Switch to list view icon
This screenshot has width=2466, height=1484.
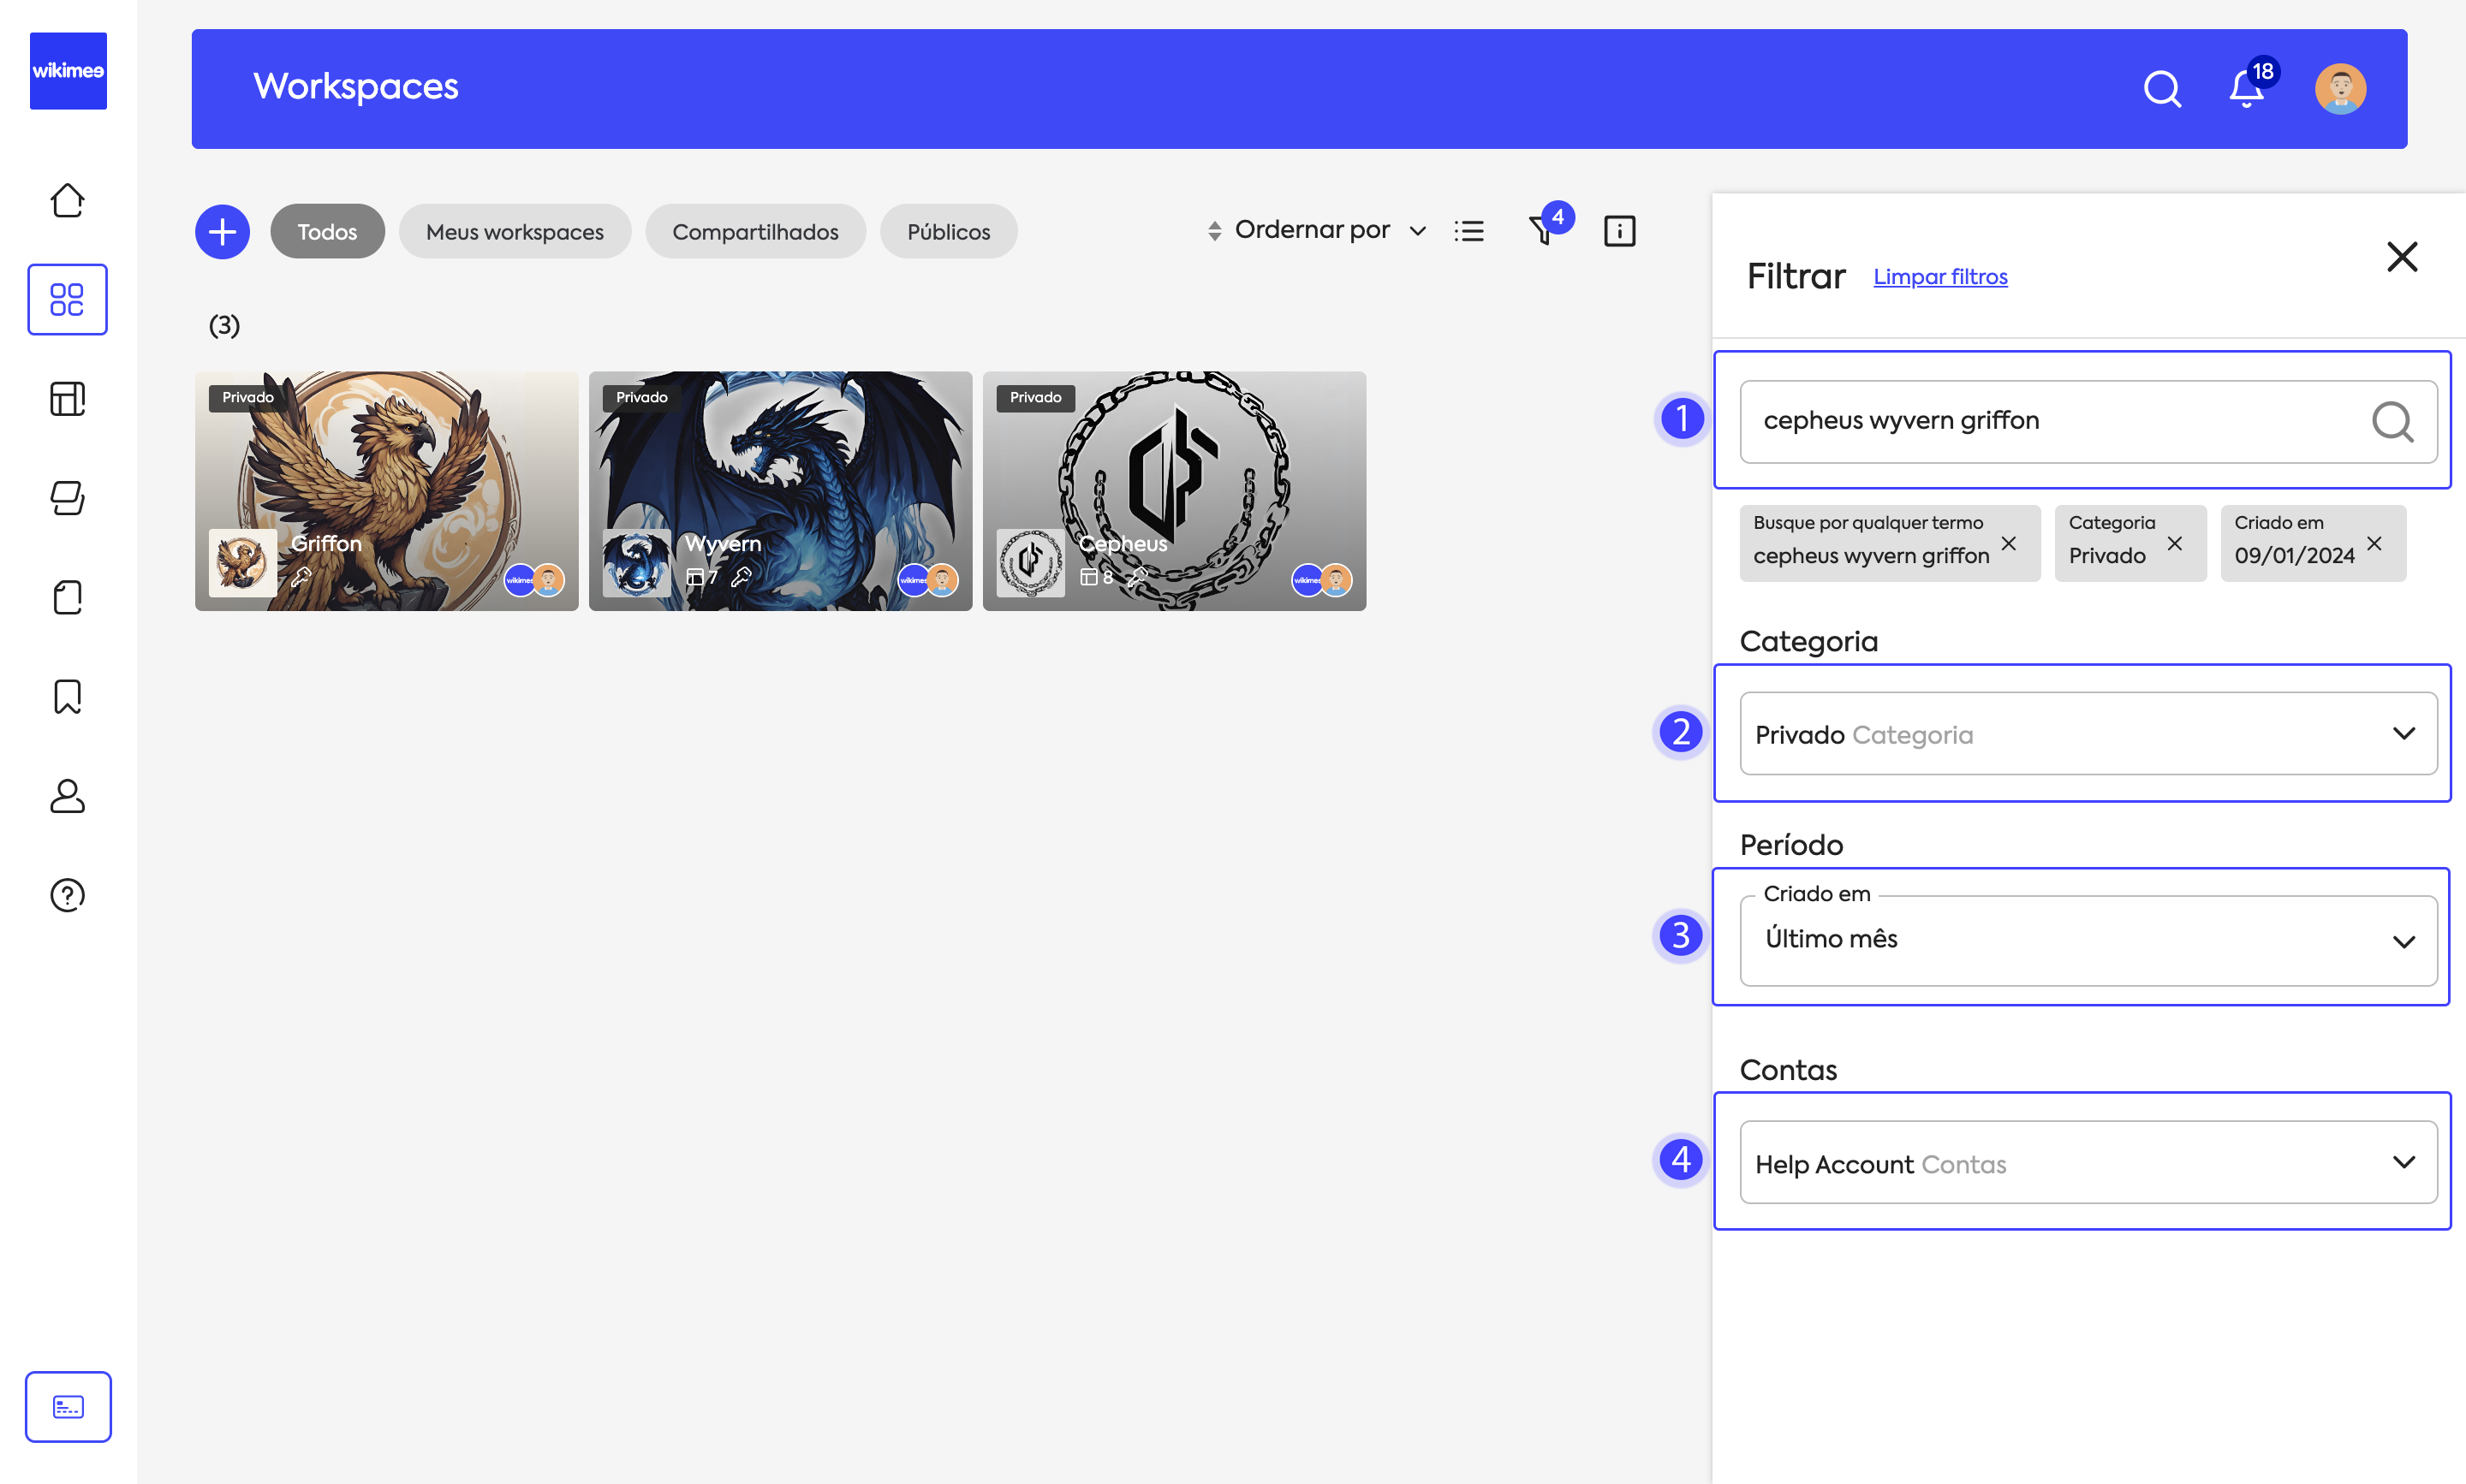pos(1468,231)
